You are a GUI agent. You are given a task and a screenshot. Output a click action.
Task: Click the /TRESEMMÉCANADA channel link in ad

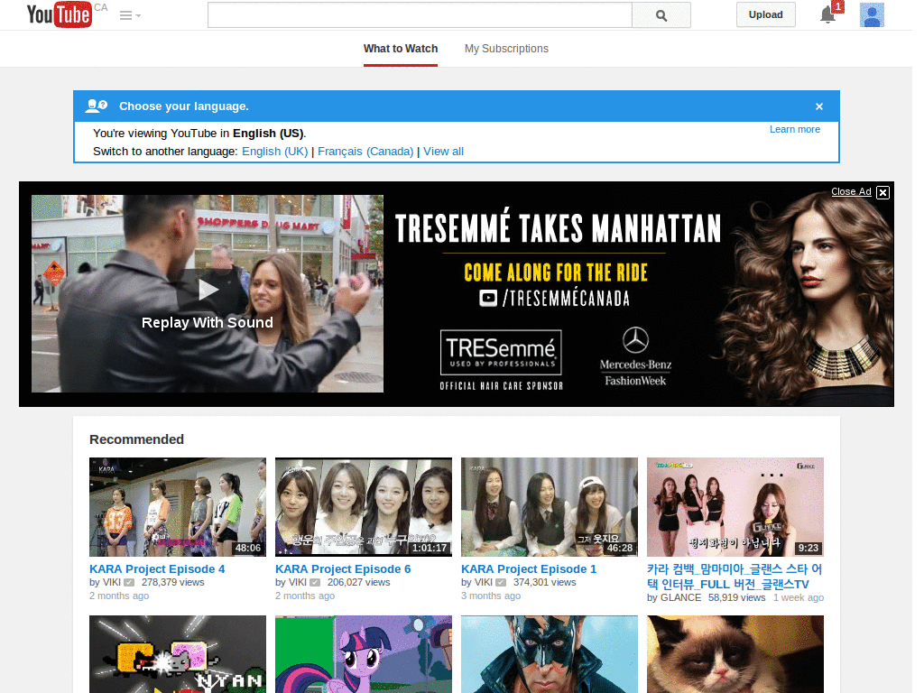point(555,298)
